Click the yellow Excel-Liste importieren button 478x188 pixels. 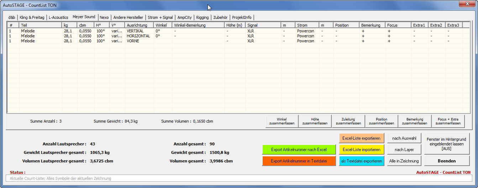click(x=361, y=150)
